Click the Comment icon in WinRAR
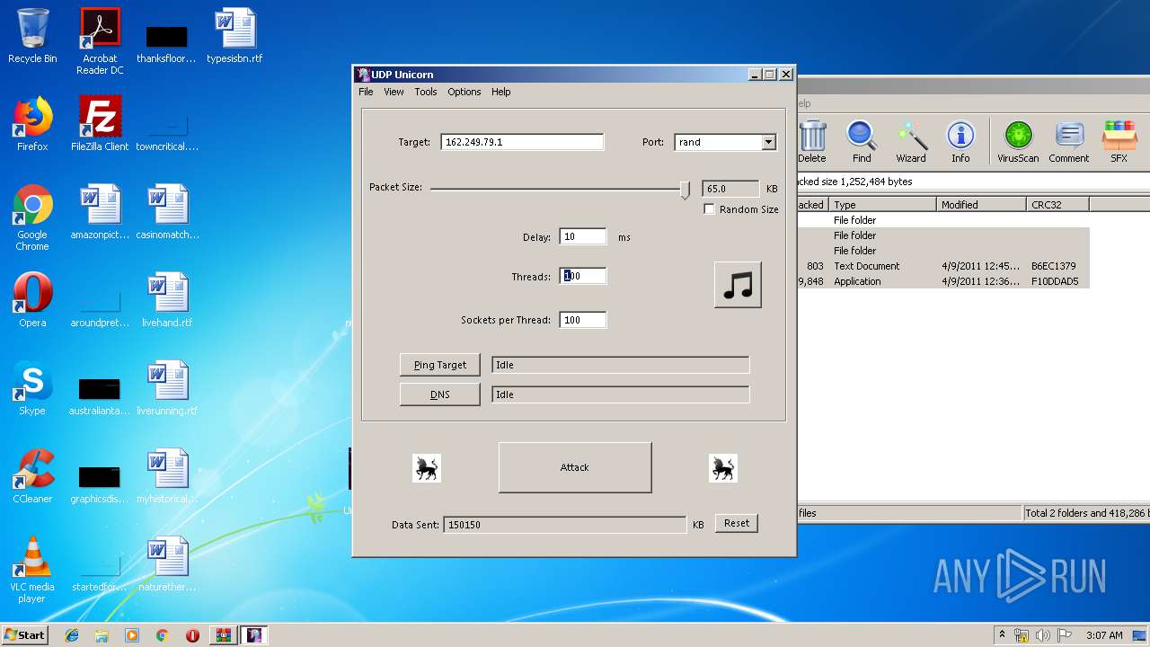This screenshot has height=647, width=1150. point(1068,142)
